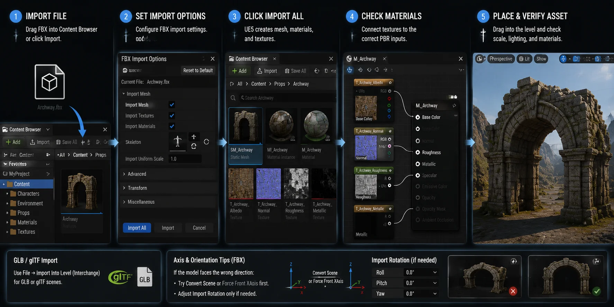The image size is (614, 307).
Task: Click the Metallic input pin
Action: point(418,164)
